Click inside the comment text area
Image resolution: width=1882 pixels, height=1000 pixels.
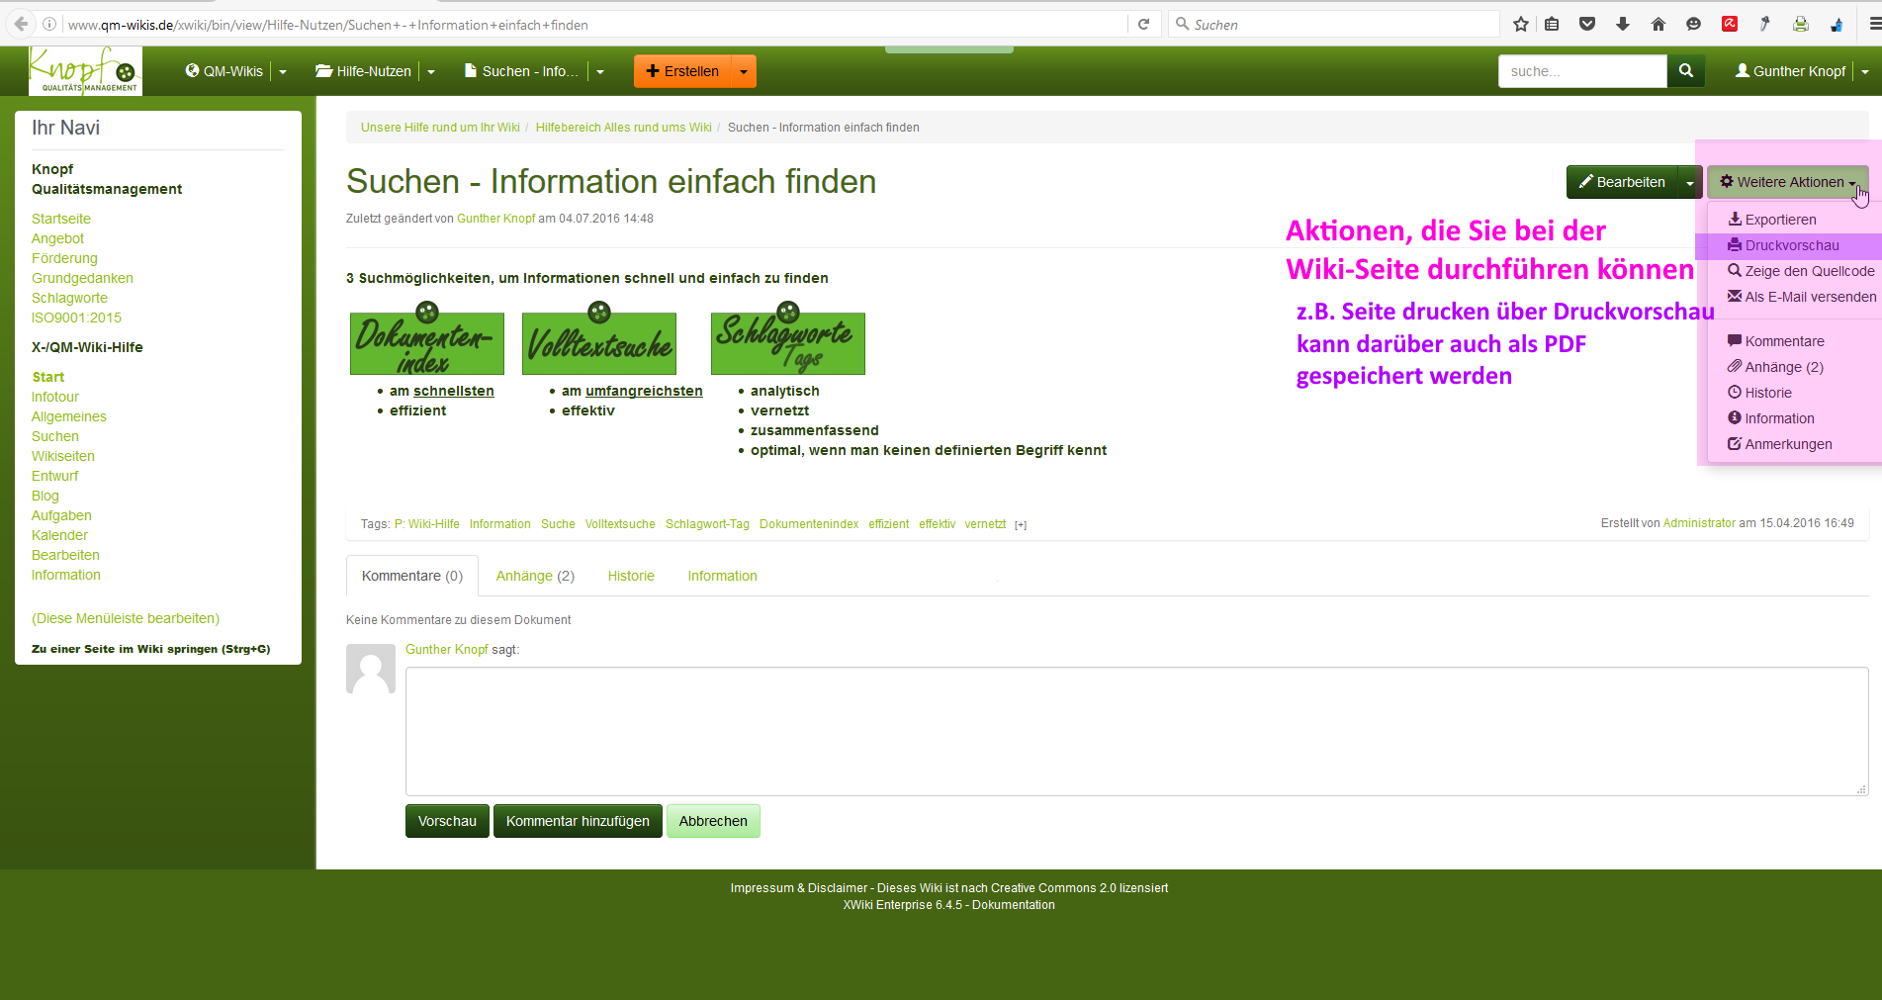[x=1135, y=731]
